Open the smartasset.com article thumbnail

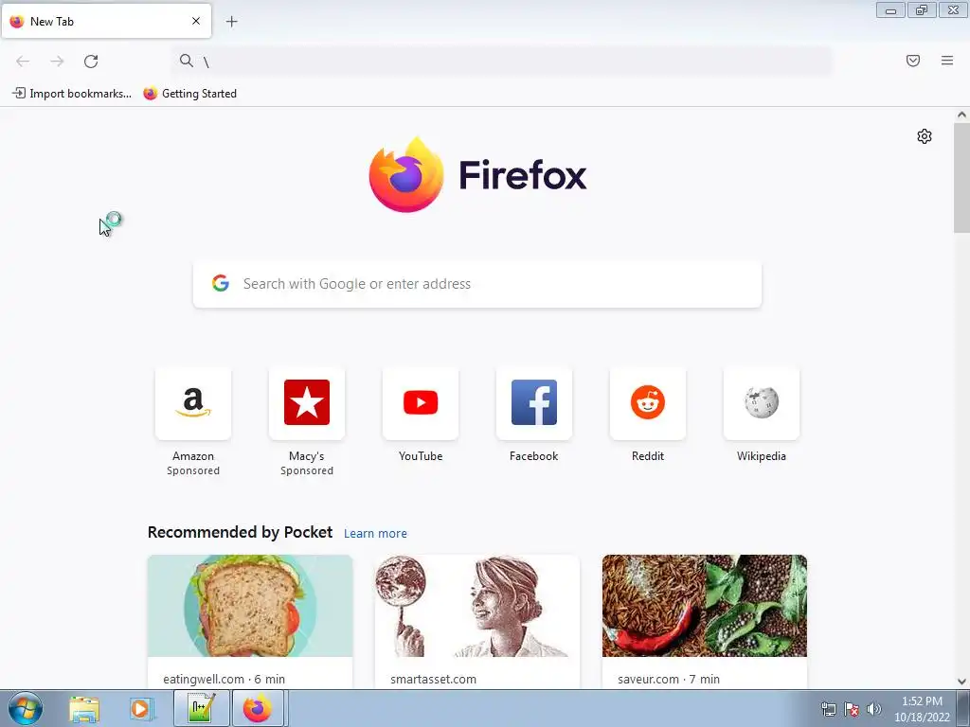point(477,605)
